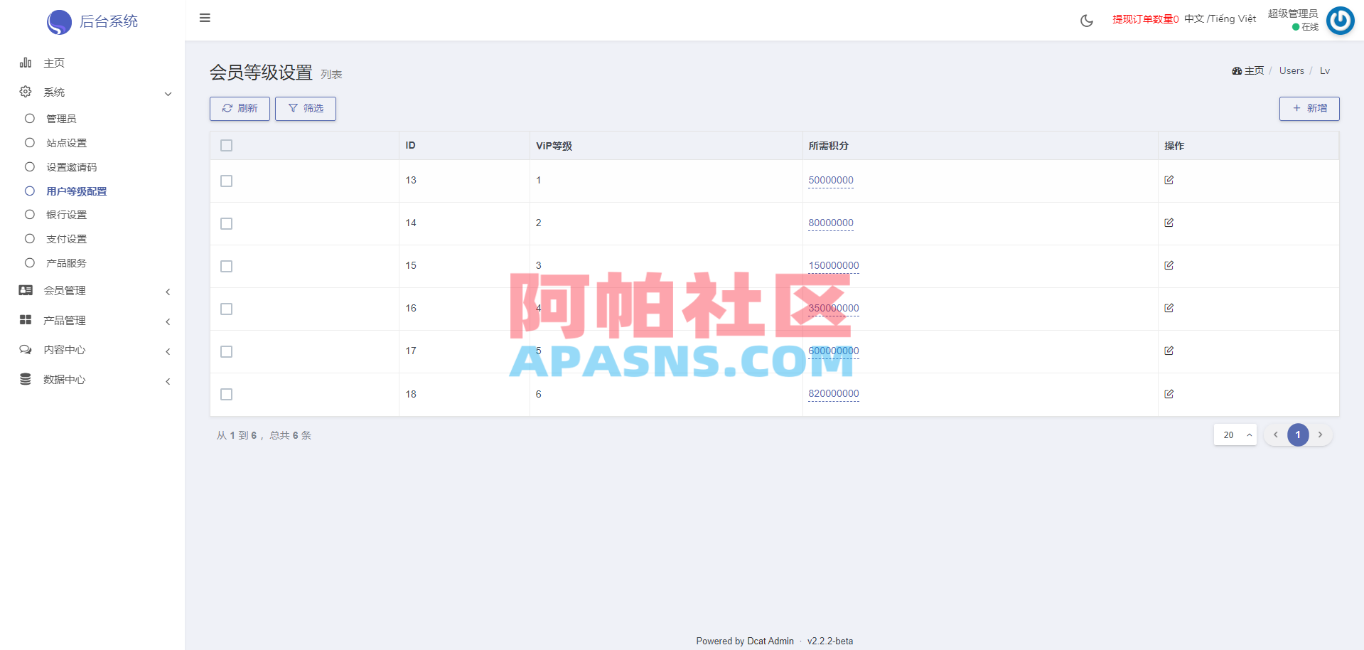Check the row checkbox for ID 15

coord(226,266)
